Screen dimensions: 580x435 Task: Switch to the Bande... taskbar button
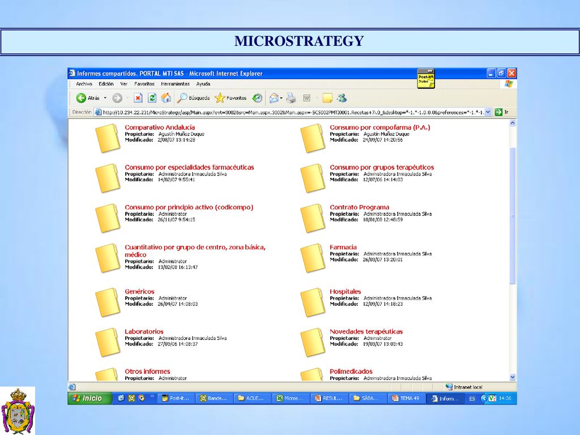click(215, 398)
